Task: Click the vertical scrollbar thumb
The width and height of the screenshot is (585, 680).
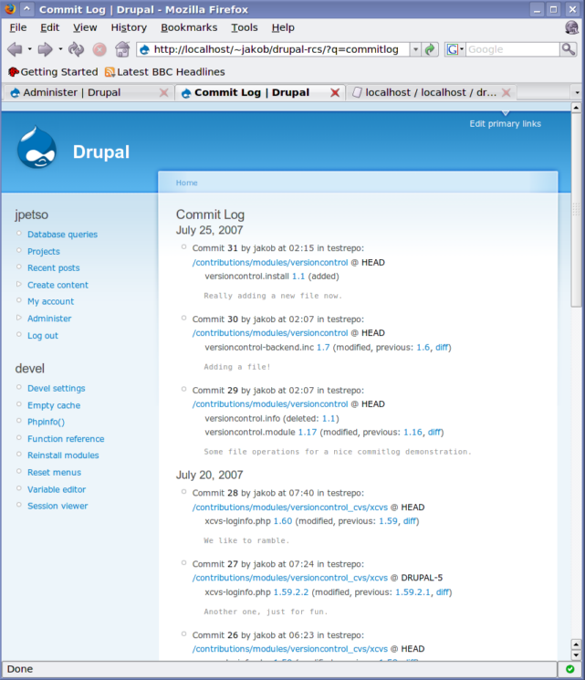Action: tap(576, 210)
